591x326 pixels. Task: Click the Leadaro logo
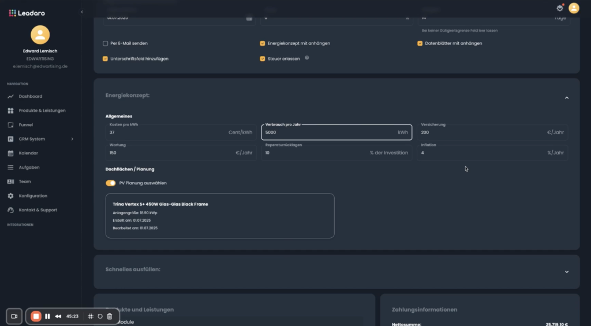[x=27, y=13]
